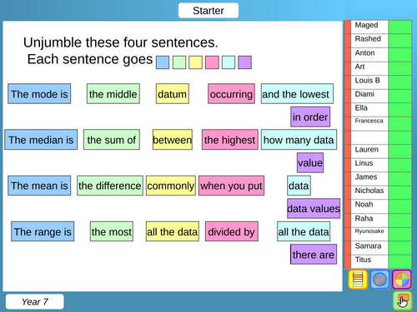This screenshot has width=417, height=312.
Task: Click the blue timer clock icon
Action: (379, 280)
